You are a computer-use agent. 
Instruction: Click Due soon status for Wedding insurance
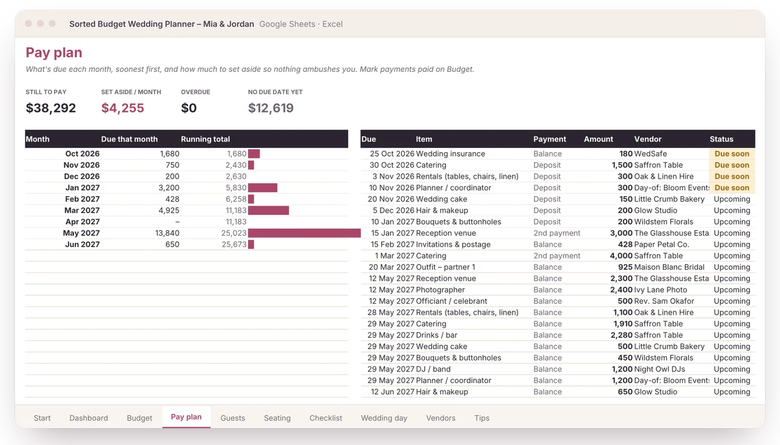point(732,154)
